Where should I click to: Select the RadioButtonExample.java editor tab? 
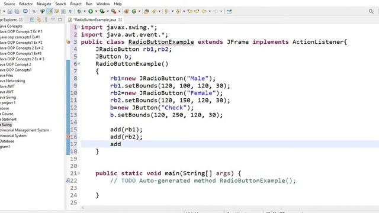(95, 20)
